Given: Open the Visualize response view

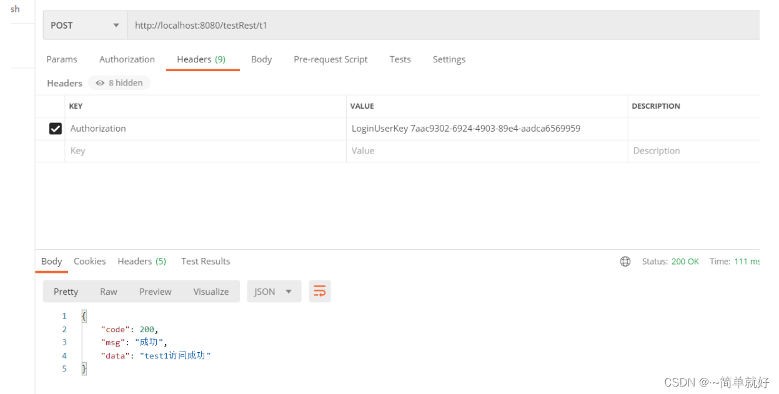Looking at the screenshot, I should [x=211, y=291].
